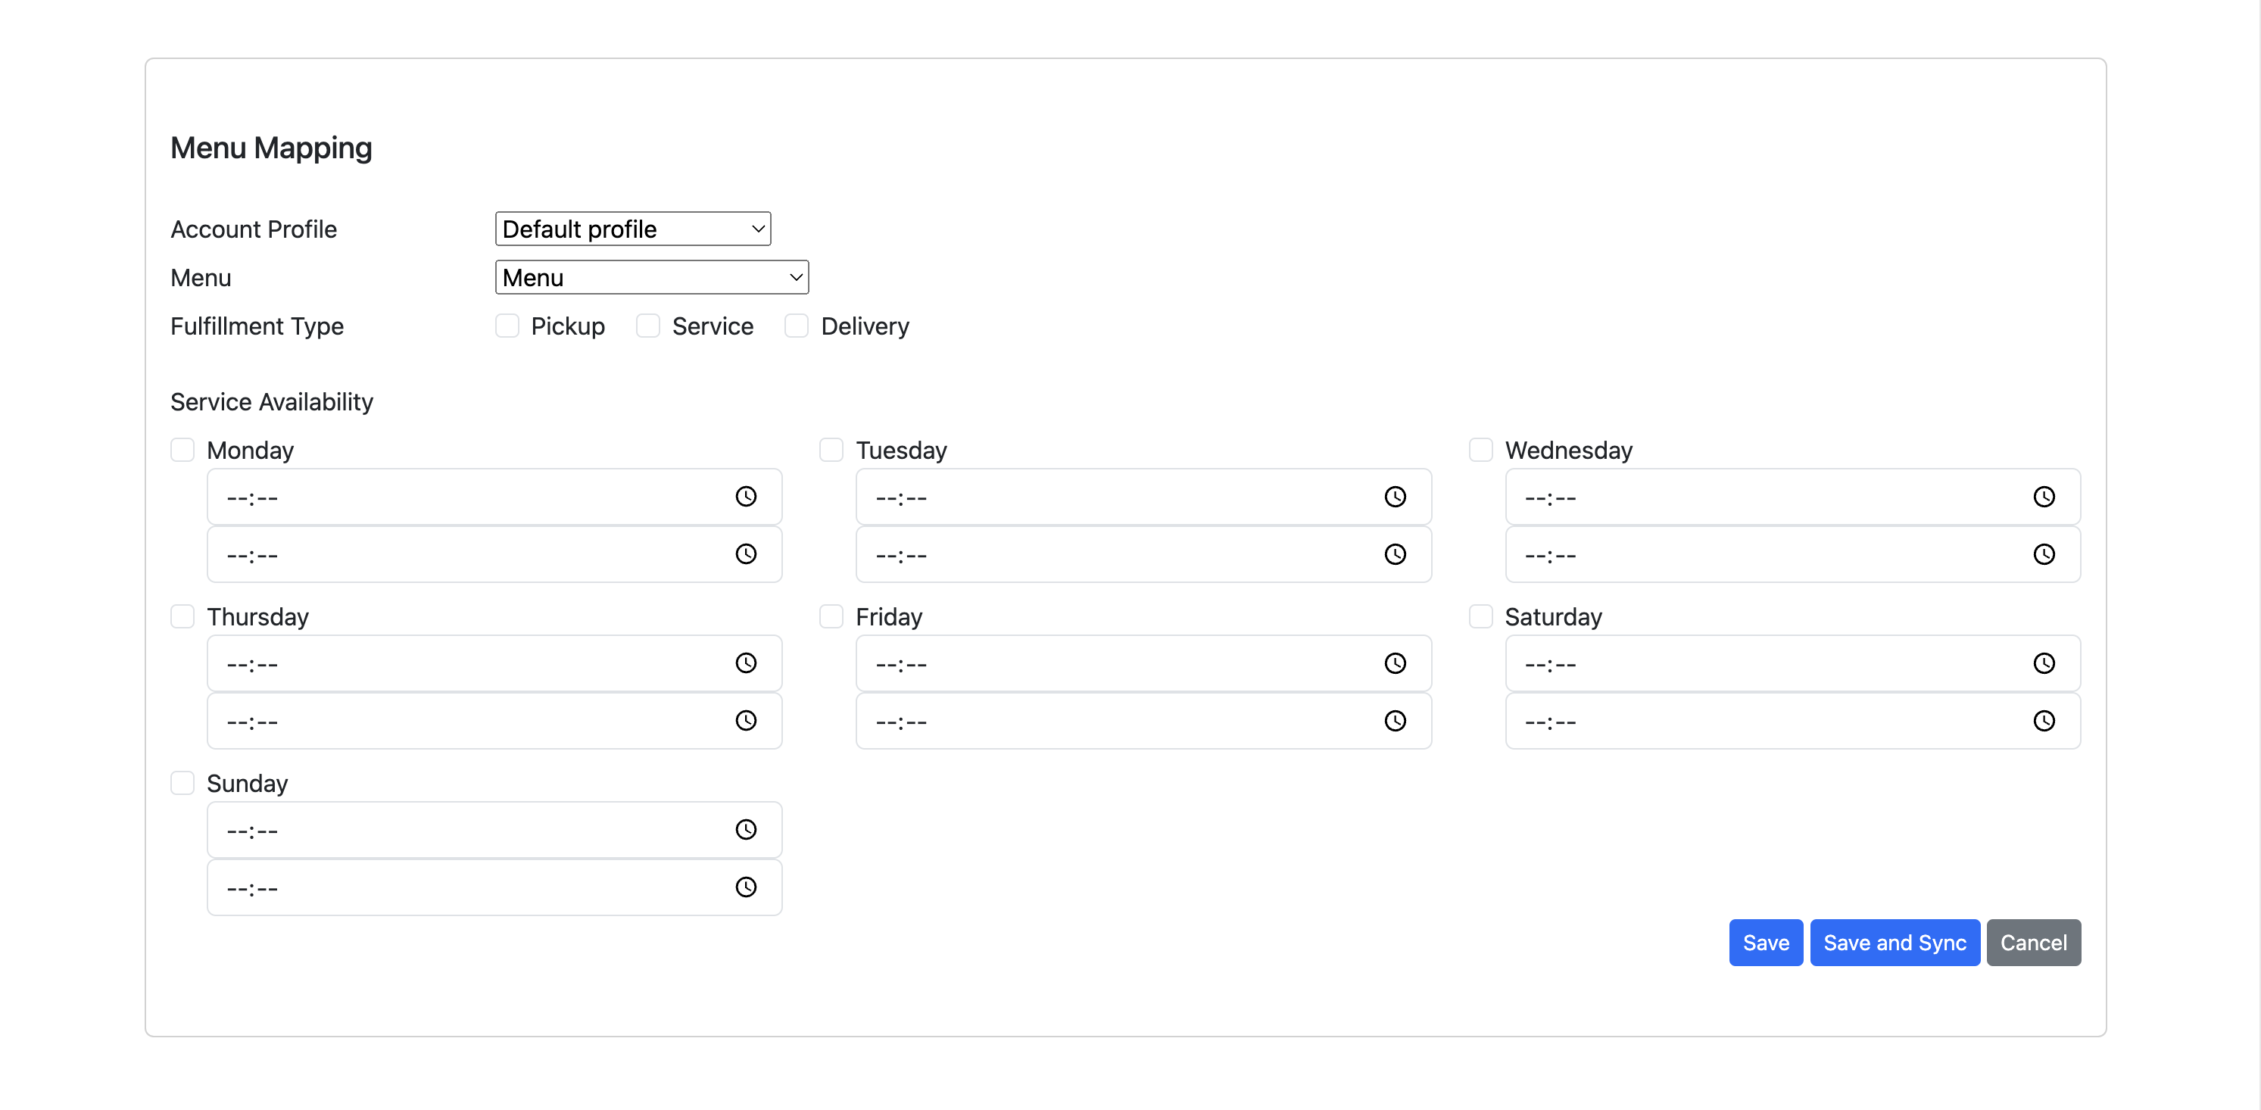This screenshot has height=1110, width=2261.
Task: Focus Tuesday end time field
Action: (1143, 553)
